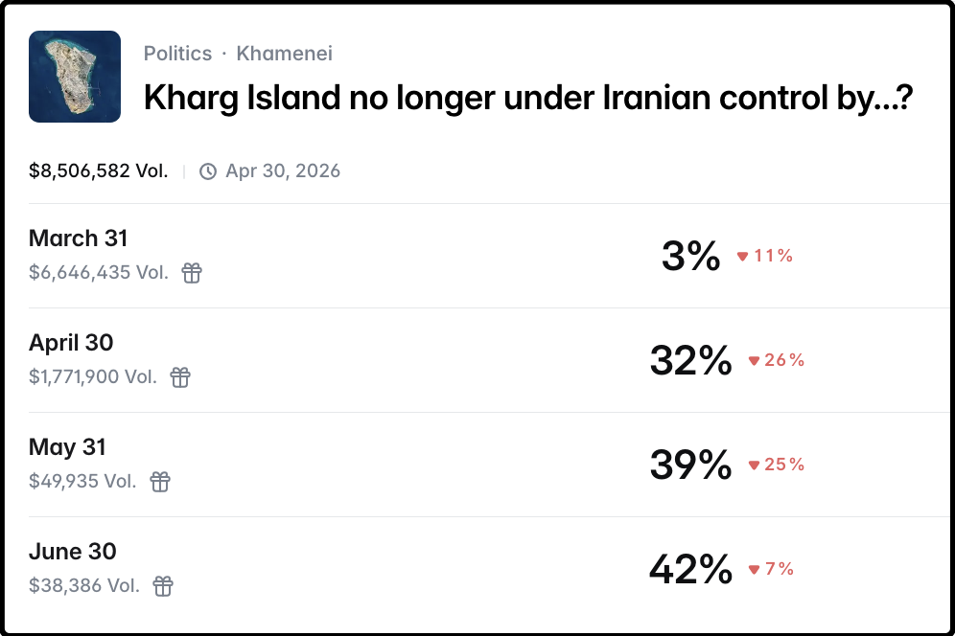Image resolution: width=955 pixels, height=636 pixels.
Task: Click the gift icon beside April 30 volume
Action: click(x=180, y=377)
